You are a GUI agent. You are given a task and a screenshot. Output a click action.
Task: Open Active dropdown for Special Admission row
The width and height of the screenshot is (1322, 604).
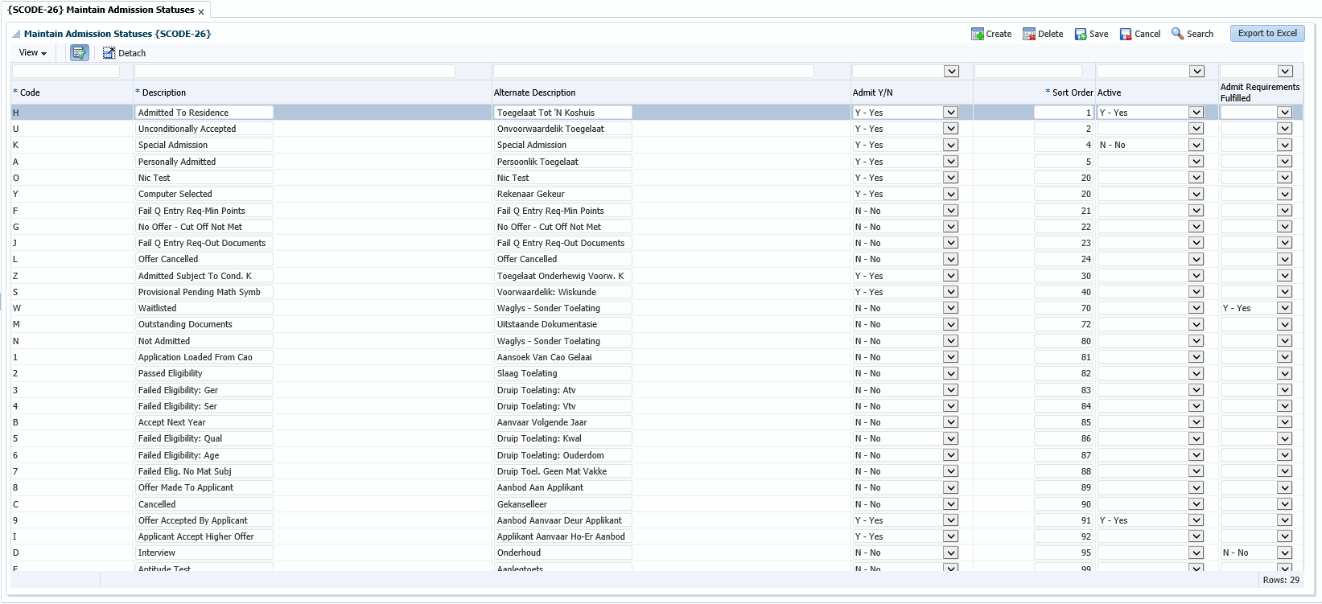tap(1196, 146)
